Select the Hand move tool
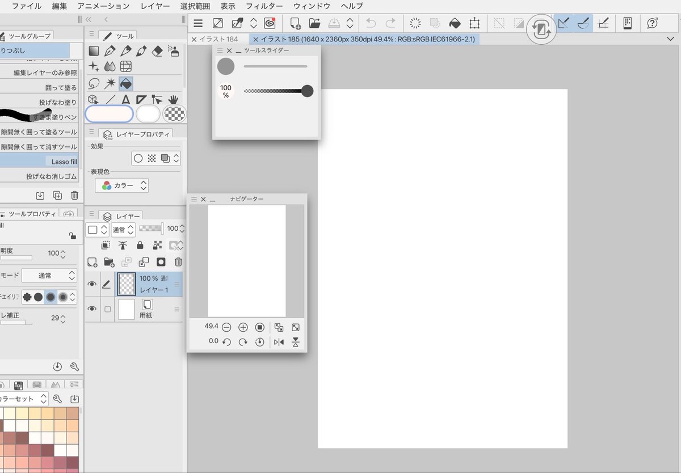The width and height of the screenshot is (681, 473). tap(174, 99)
